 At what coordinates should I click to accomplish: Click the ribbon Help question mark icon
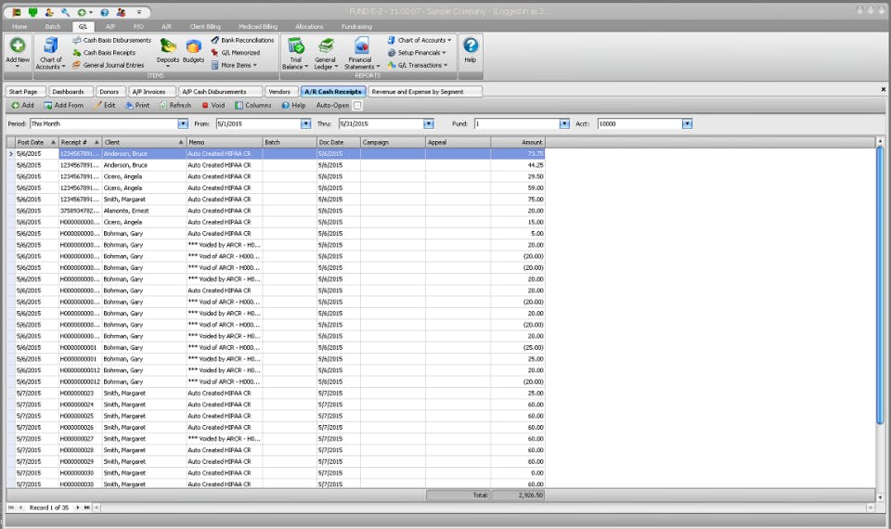(x=471, y=45)
